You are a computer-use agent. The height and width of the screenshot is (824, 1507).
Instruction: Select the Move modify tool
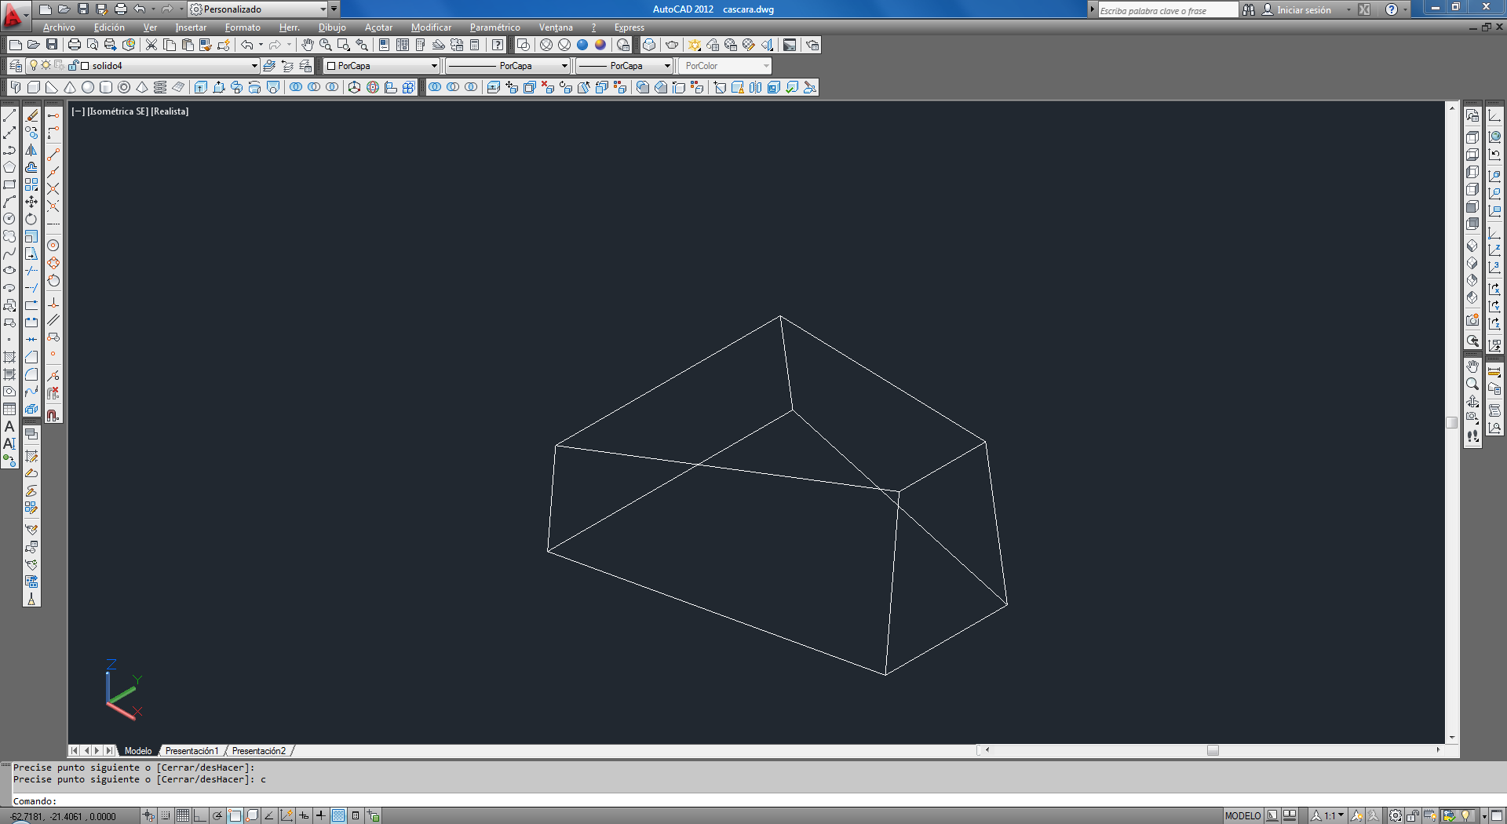coord(31,202)
